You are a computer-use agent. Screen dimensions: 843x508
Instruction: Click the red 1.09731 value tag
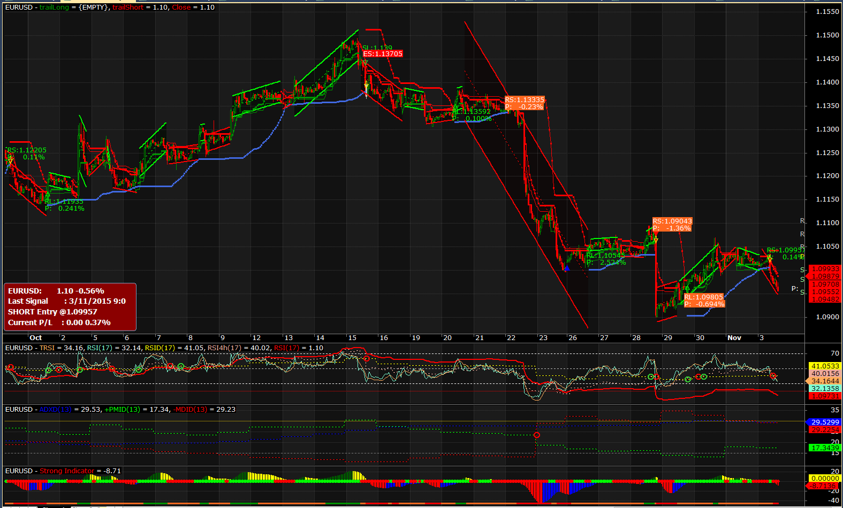[x=824, y=396]
